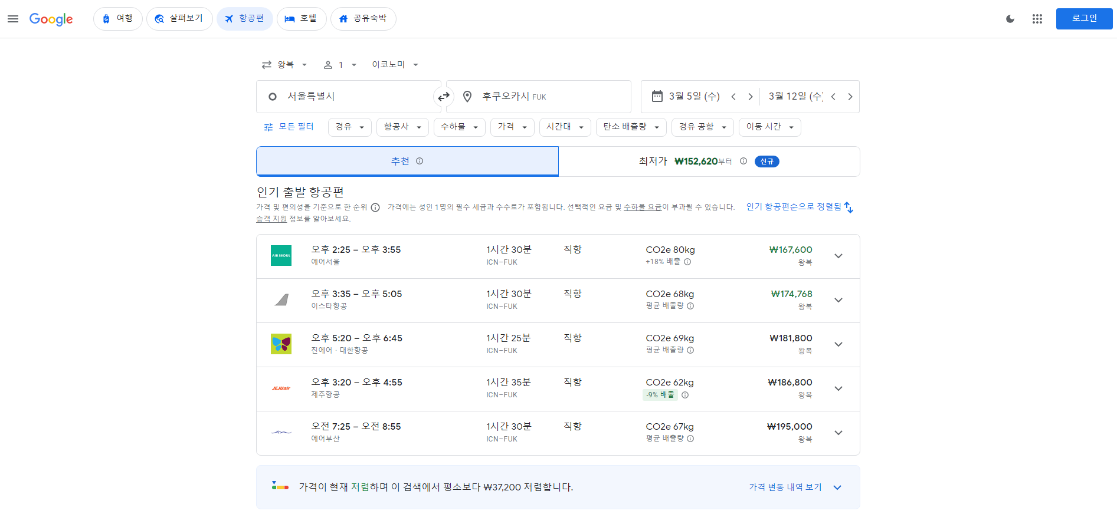This screenshot has width=1117, height=514.
Task: Go to next return date
Action: pyautogui.click(x=850, y=97)
